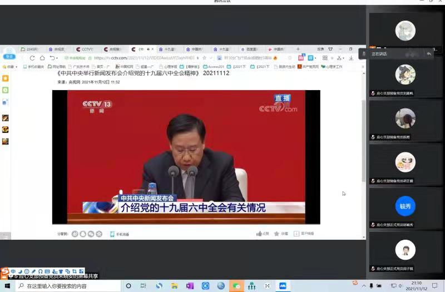Go to browser home page icon
Image resolution: width=445 pixels, height=292 pixels.
coord(42,58)
